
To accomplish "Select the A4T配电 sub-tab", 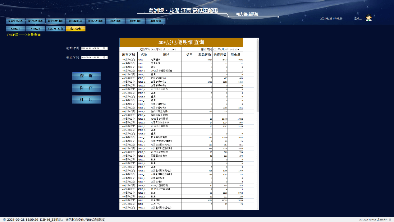I will pyautogui.click(x=35, y=29).
